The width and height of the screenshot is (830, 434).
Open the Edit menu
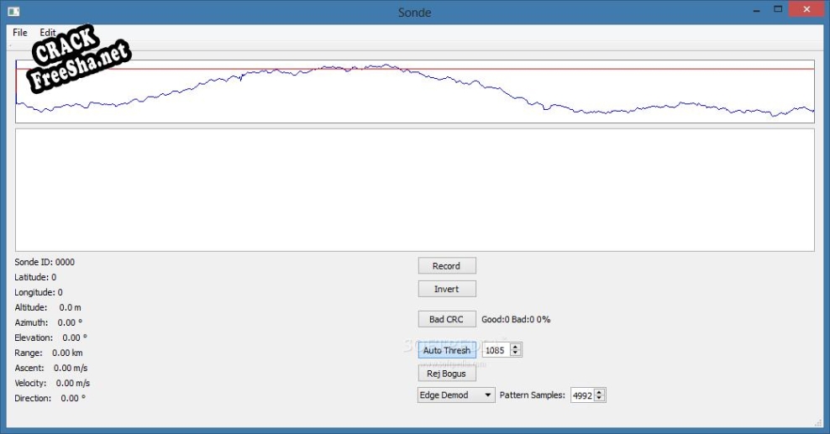(47, 33)
